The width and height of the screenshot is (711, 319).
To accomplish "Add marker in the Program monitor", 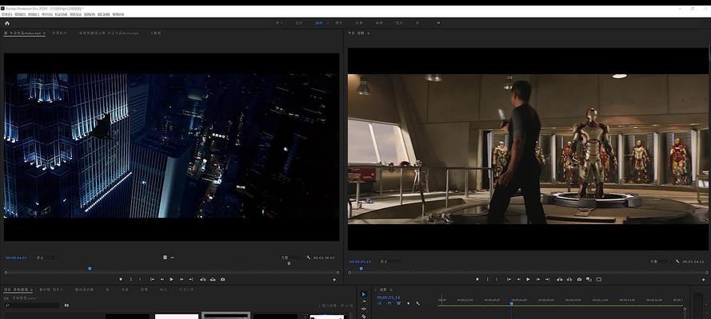I will 477,279.
